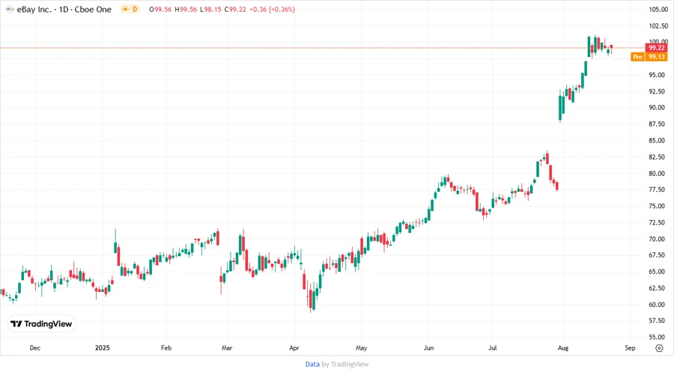Open the Data link below chart
This screenshot has width=674, height=373.
pos(312,364)
